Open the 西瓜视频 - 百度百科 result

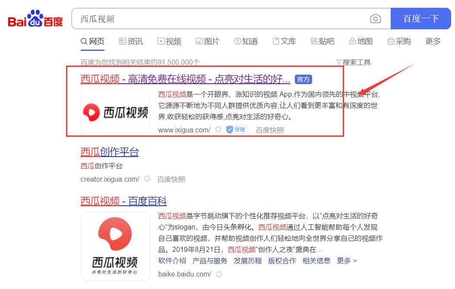(x=123, y=201)
